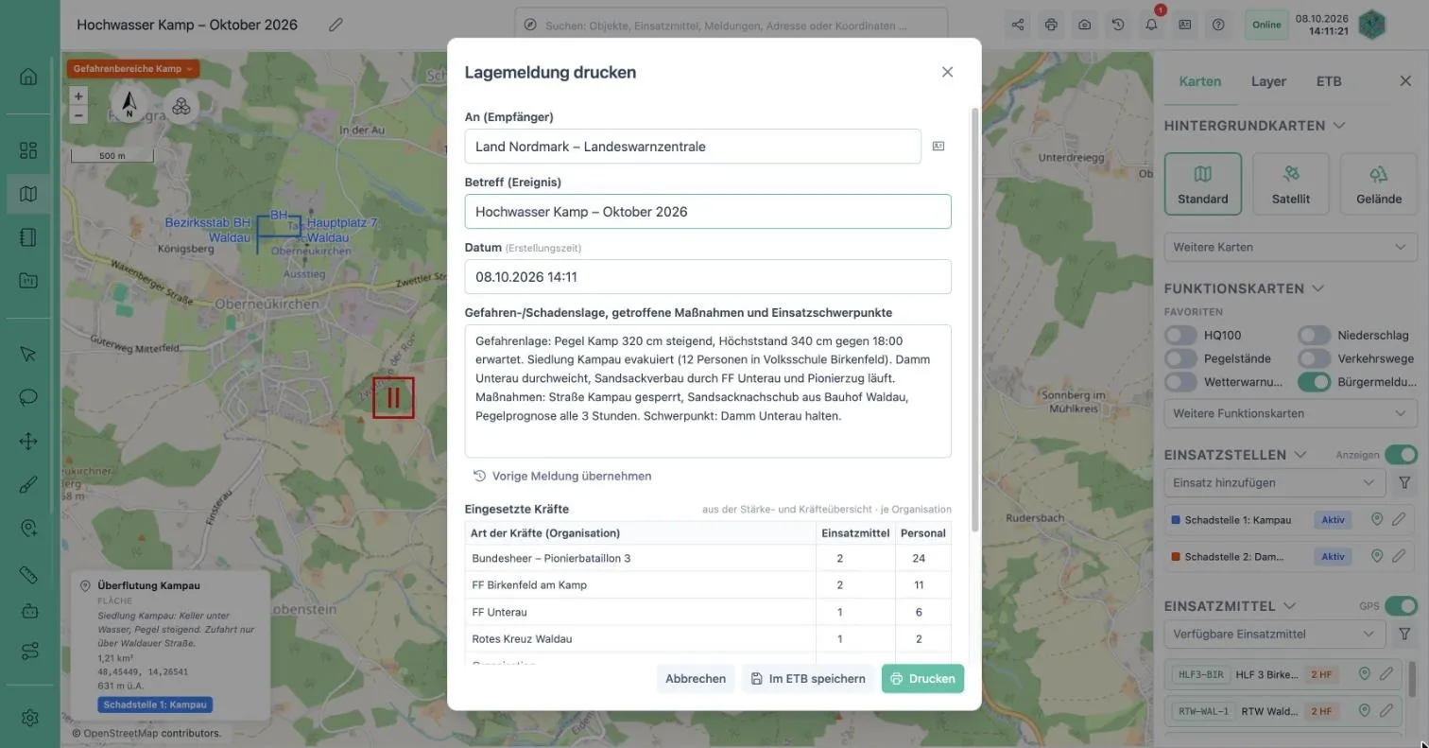Enable the Verkehrswege switch
Viewport: 1429px width, 748px height.
1314,358
